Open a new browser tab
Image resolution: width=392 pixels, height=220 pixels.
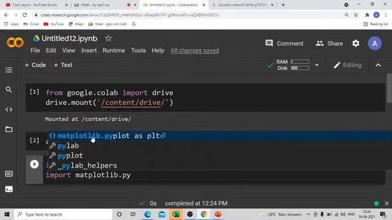click(283, 5)
